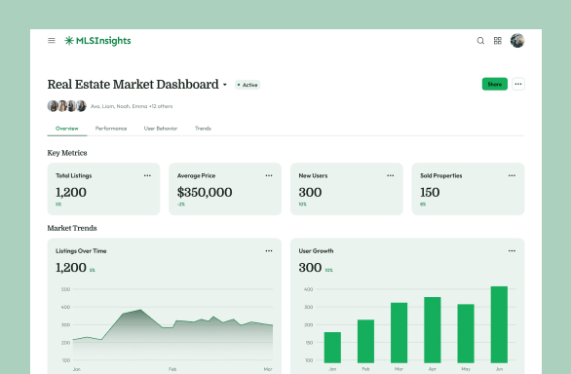Open the more options button beside Share
The height and width of the screenshot is (374, 571).
pos(518,84)
